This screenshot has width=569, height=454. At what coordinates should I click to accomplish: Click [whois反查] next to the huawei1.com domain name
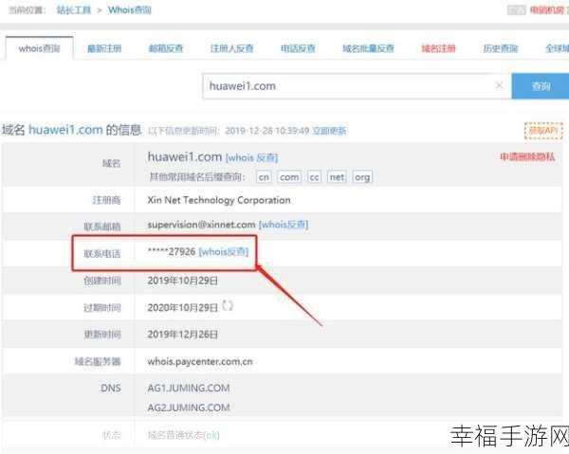(252, 157)
